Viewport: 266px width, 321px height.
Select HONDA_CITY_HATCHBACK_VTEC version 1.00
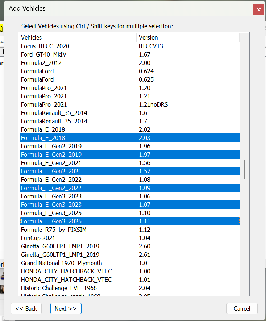(x=130, y=271)
